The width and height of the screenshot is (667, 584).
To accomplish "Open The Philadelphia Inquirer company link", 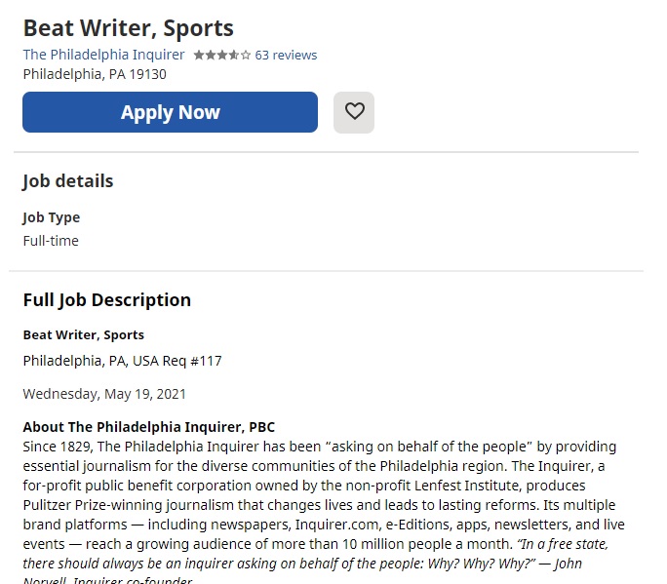I will [x=103, y=55].
